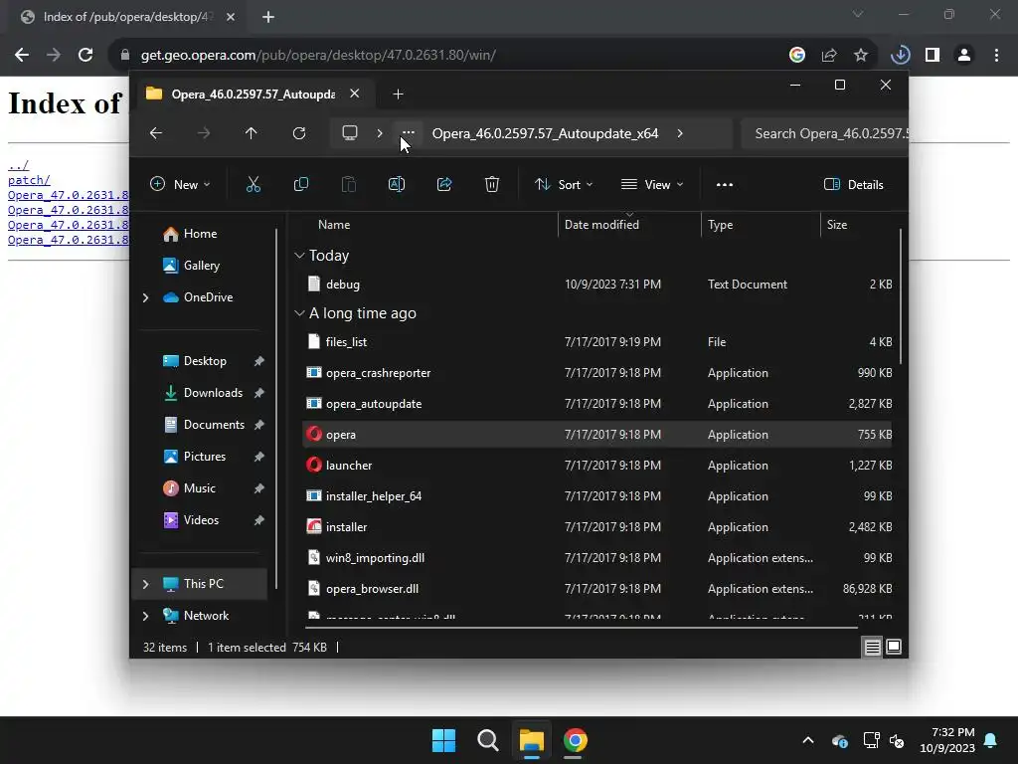Click the Paste clipboard icon in Explorer
Viewport: 1018px width, 764px height.
pyautogui.click(x=349, y=184)
